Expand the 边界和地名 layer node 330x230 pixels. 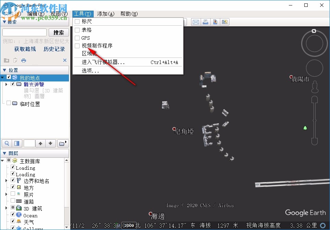tap(6, 181)
